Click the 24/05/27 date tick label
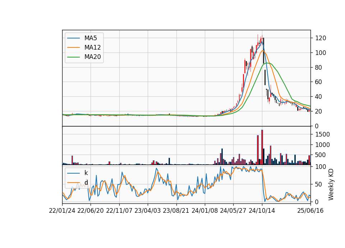Viewport: 345px width, 248px height. point(233,211)
